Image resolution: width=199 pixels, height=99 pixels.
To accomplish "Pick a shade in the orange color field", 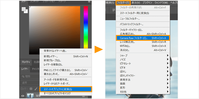I will click(55, 30).
